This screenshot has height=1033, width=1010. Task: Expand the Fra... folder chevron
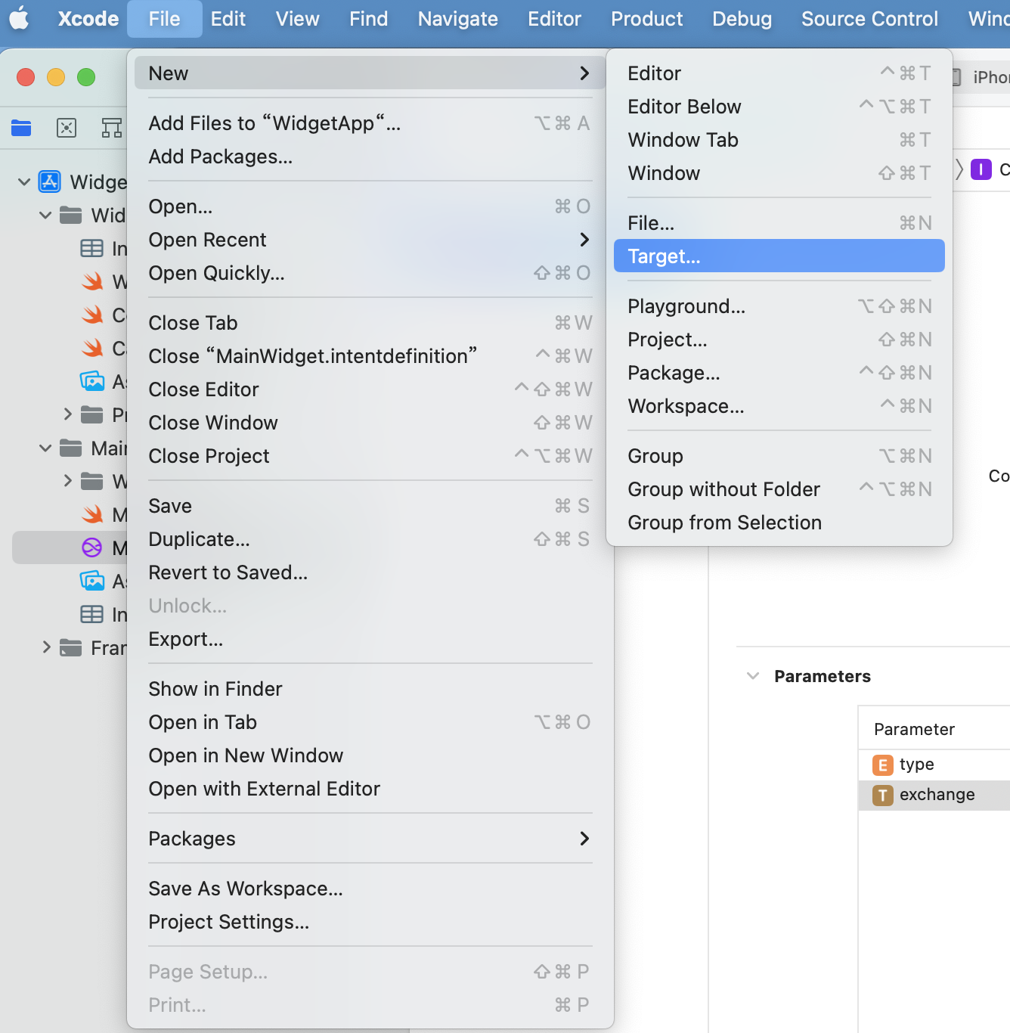pyautogui.click(x=47, y=647)
